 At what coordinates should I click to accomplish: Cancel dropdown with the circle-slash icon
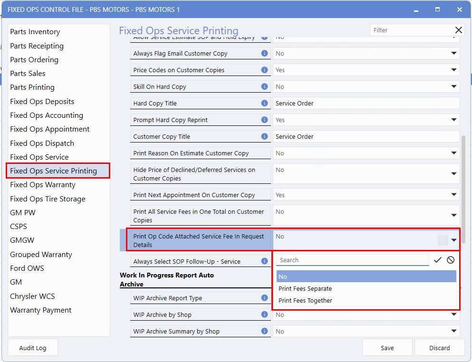tap(451, 260)
